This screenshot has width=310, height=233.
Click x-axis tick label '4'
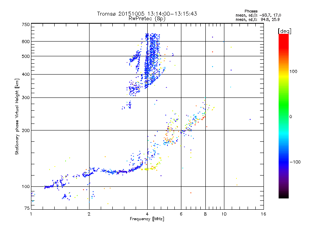[x=147, y=214]
